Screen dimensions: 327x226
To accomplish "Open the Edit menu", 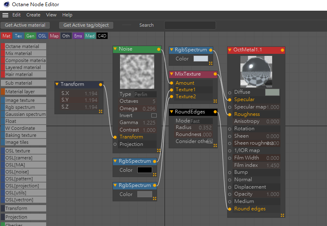I will pos(16,15).
